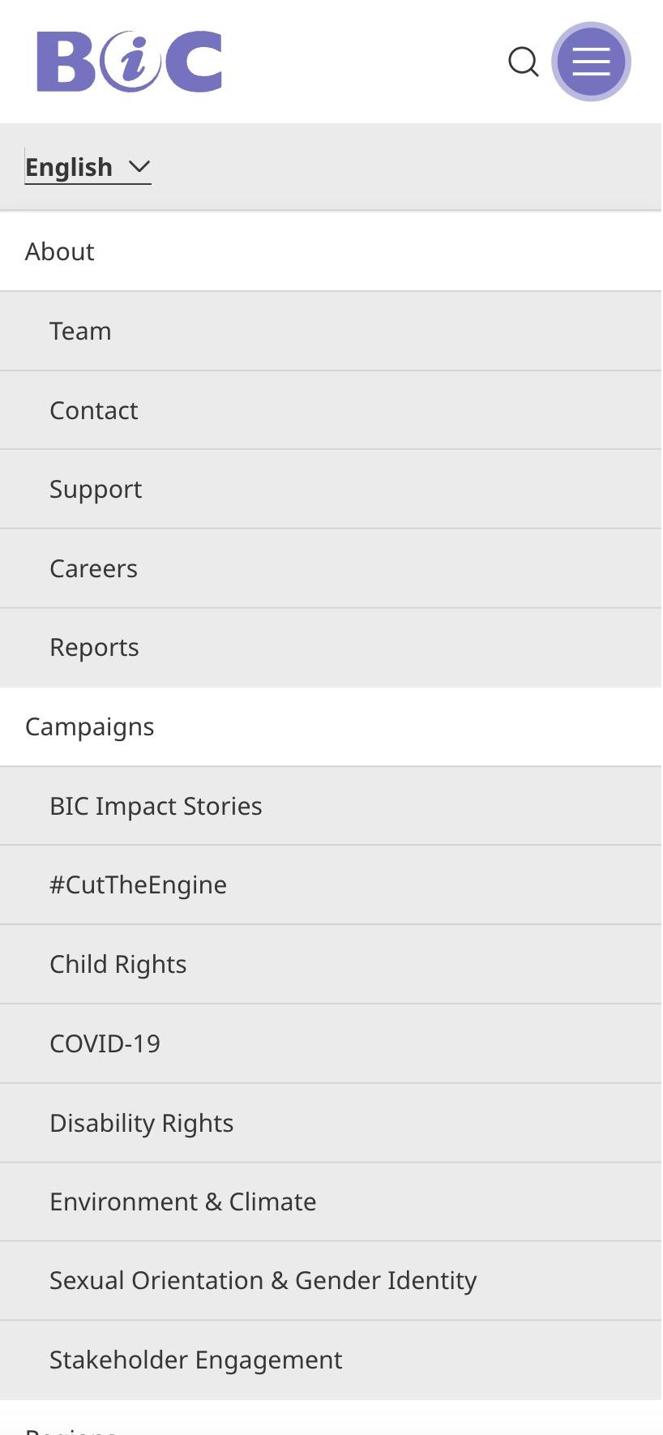This screenshot has width=663, height=1435.
Task: Open BIC Impact Stories
Action: (x=156, y=807)
